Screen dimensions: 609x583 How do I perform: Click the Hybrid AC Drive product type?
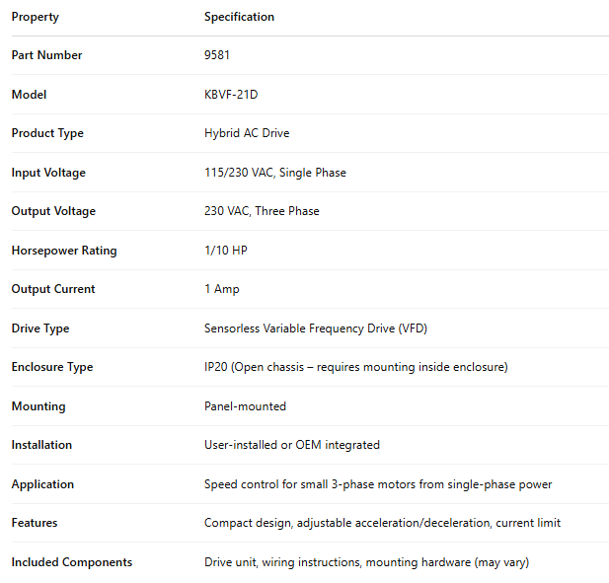247,133
